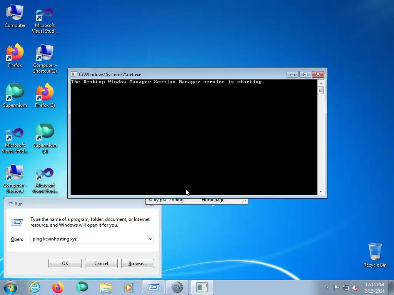Image resolution: width=394 pixels, height=295 pixels.
Task: Select the Firefox (3) desktop shortcut
Action: (45, 95)
